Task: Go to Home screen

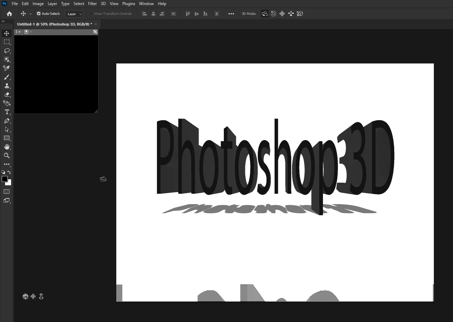Action: tap(9, 14)
